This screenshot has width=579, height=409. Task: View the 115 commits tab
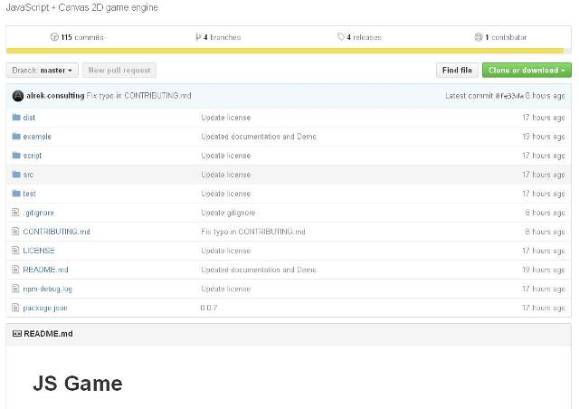[x=77, y=37]
